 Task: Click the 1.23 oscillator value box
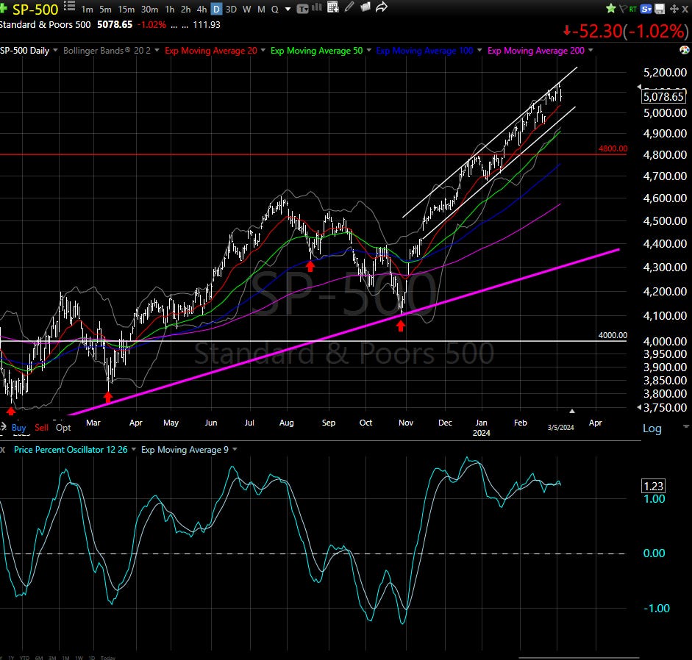click(x=653, y=486)
